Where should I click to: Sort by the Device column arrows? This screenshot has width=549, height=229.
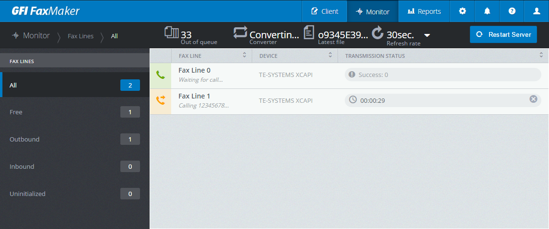330,55
